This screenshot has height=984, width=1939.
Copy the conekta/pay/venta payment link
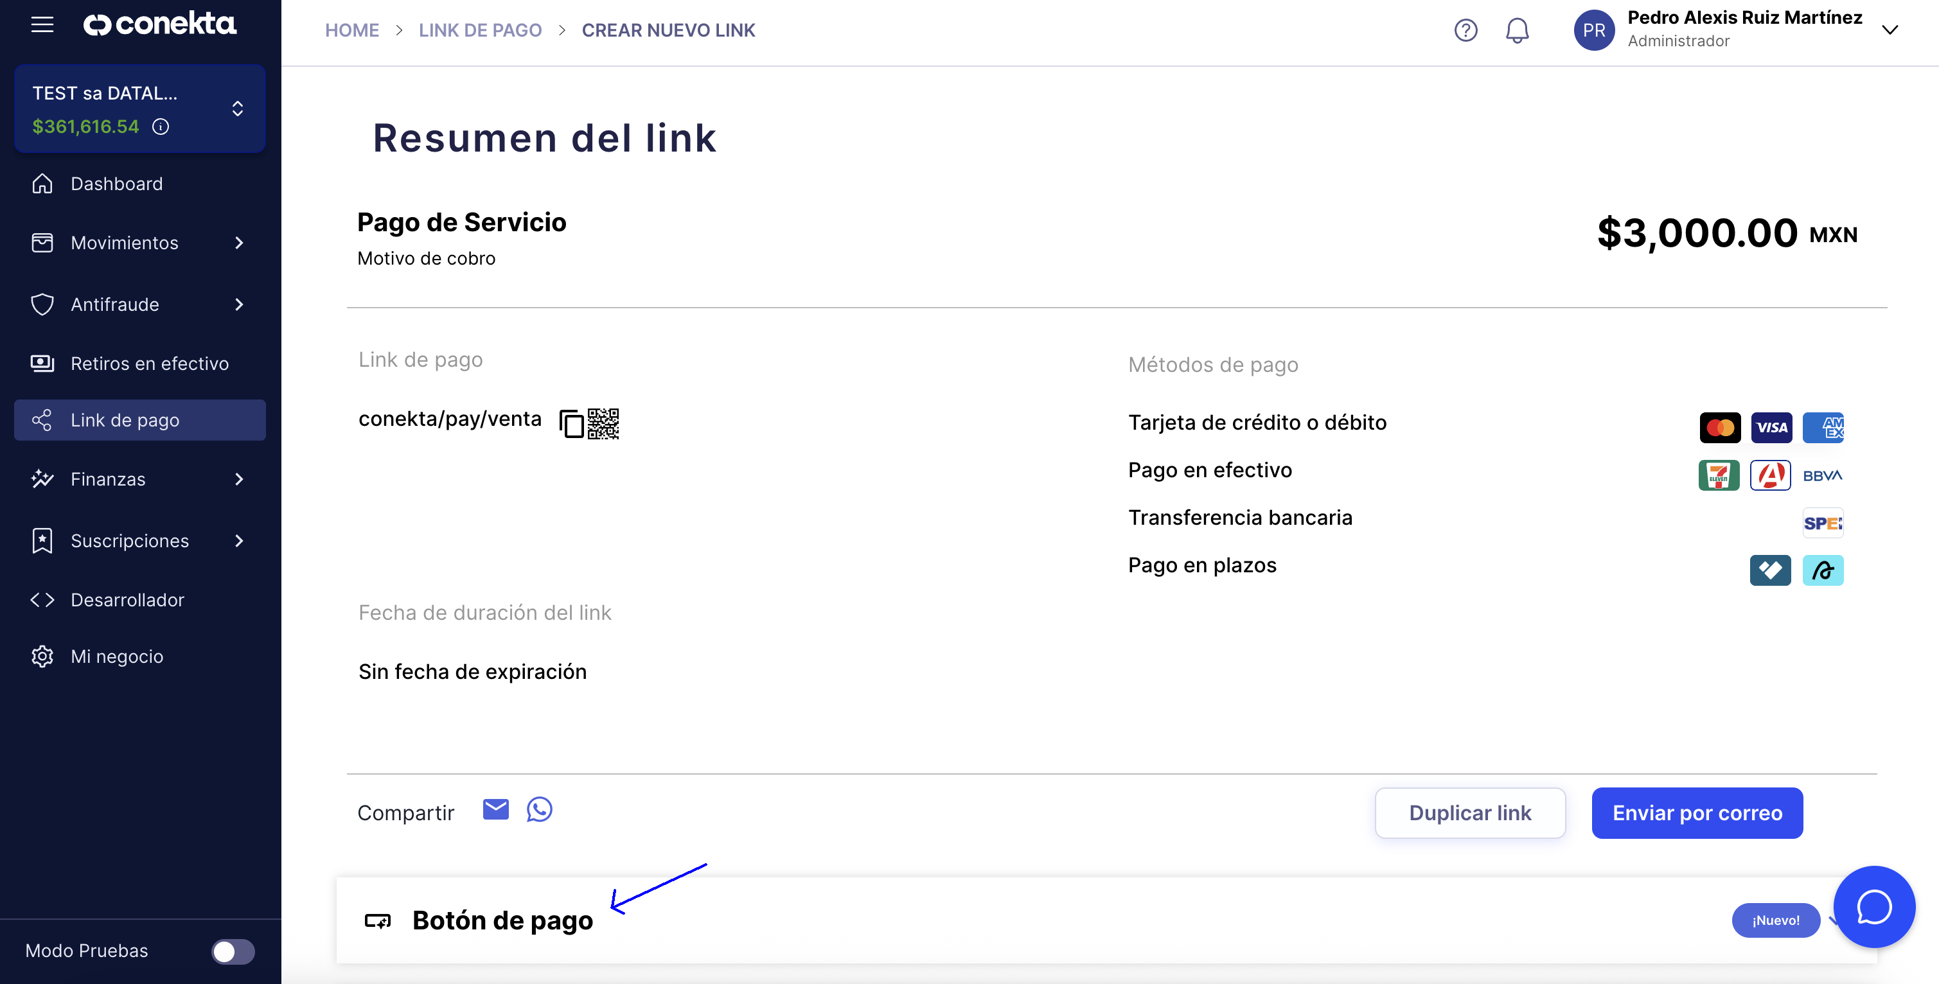(571, 423)
